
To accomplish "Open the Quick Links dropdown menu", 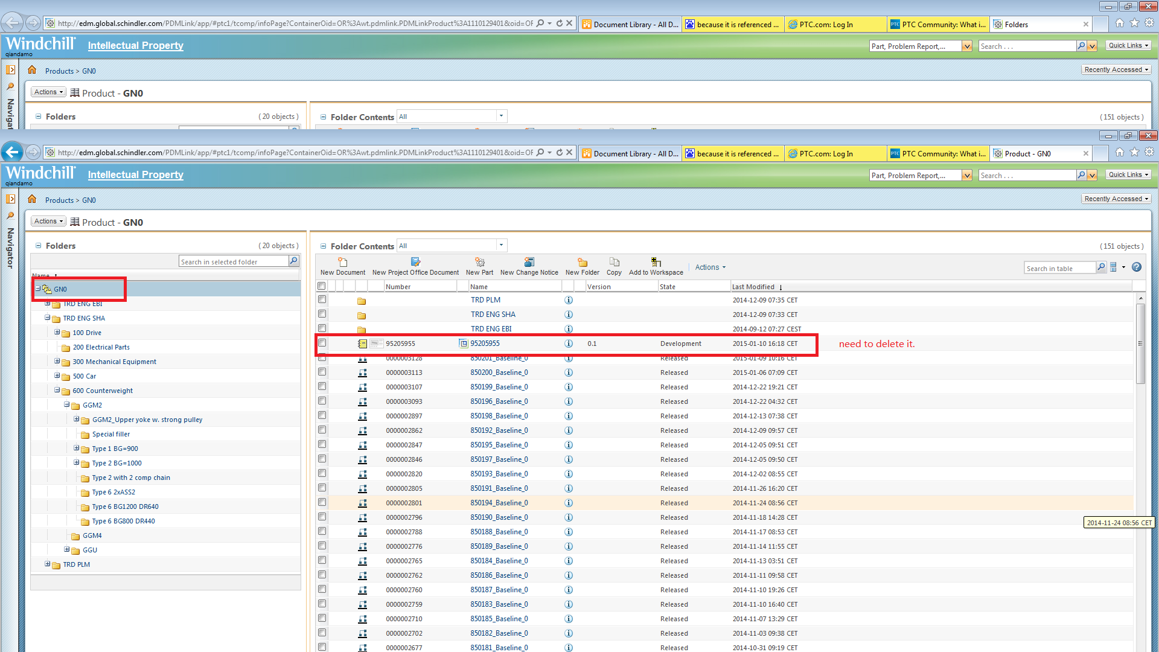I will click(x=1128, y=174).
